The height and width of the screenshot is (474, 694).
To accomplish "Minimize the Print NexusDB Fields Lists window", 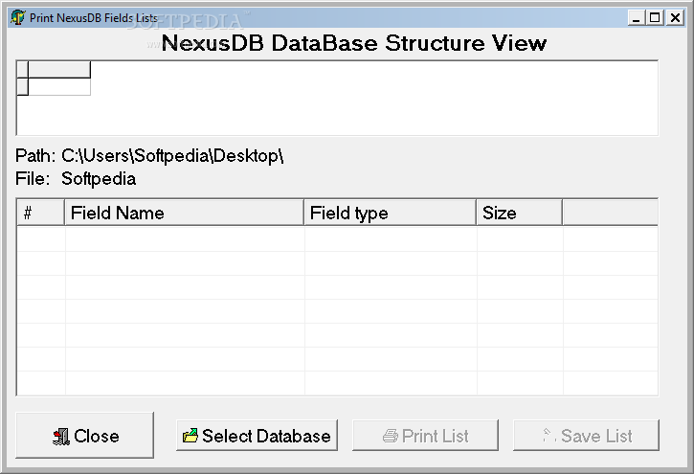I will coord(636,17).
